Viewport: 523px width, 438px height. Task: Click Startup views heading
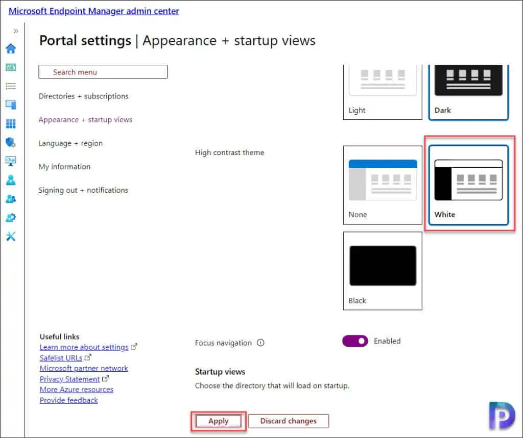pos(220,372)
